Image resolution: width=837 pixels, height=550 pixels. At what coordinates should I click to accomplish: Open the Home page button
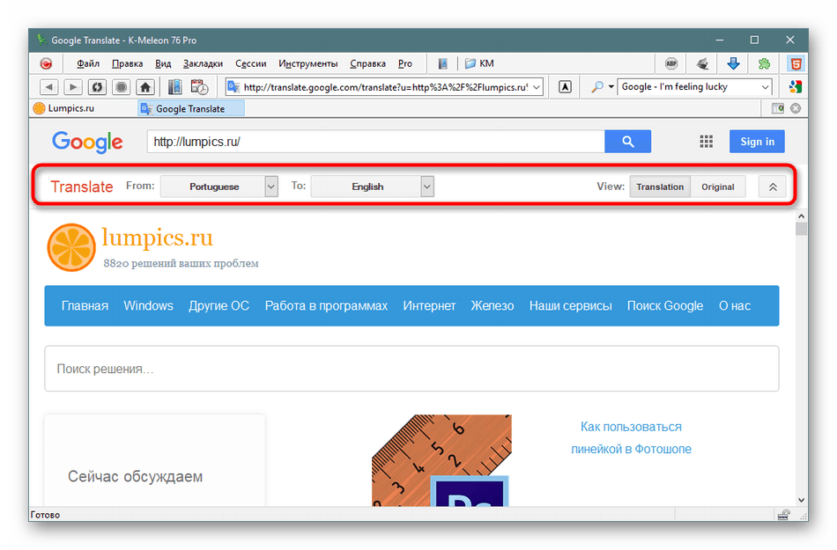point(145,87)
